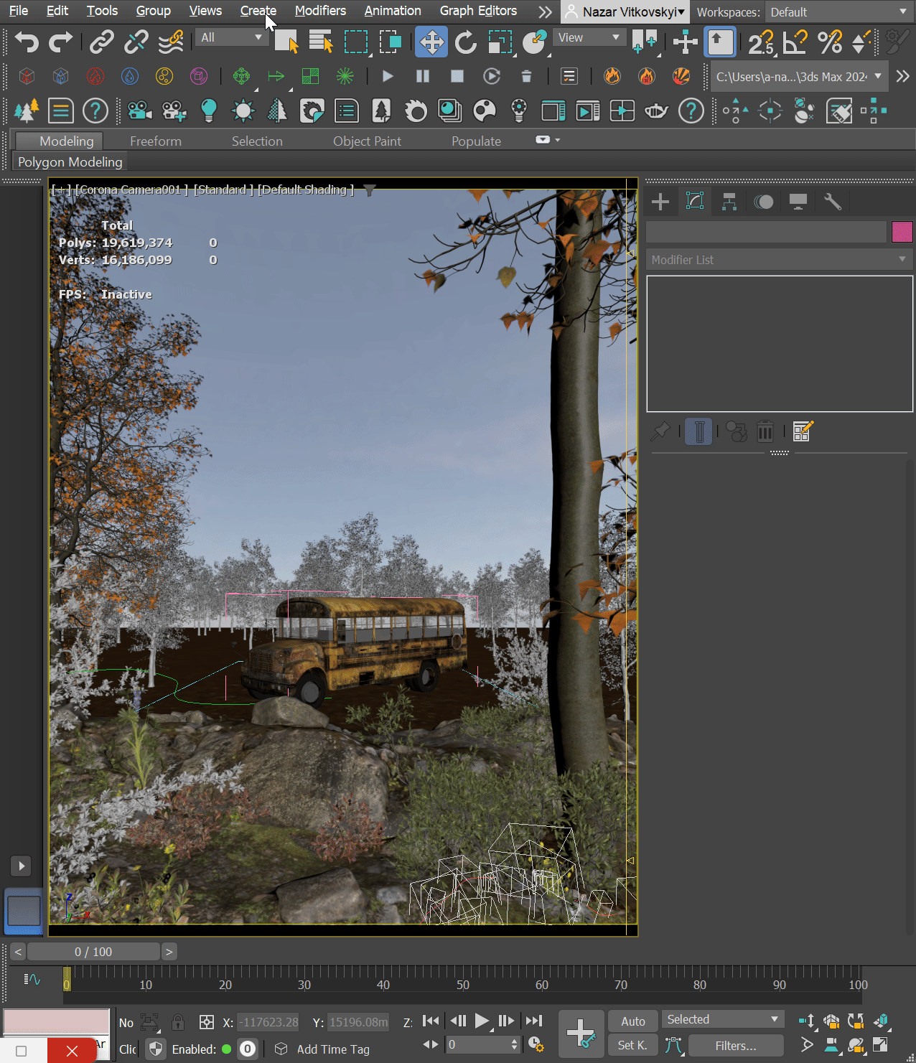Click the light bulb icon in toolbar

pos(208,111)
